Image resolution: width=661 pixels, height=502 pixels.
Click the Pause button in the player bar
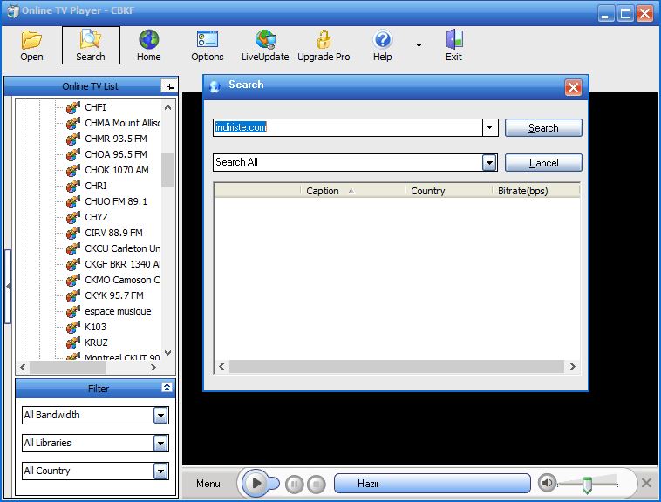pyautogui.click(x=294, y=484)
